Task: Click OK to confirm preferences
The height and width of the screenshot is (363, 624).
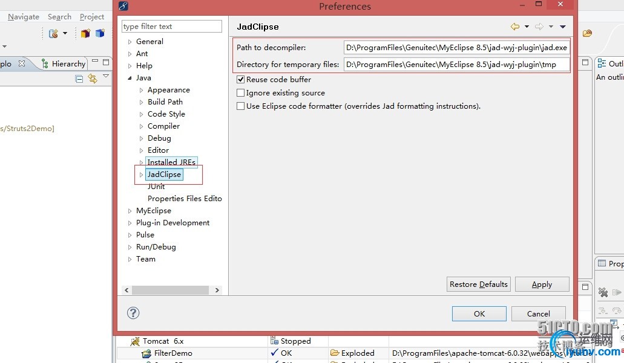Action: tap(479, 313)
